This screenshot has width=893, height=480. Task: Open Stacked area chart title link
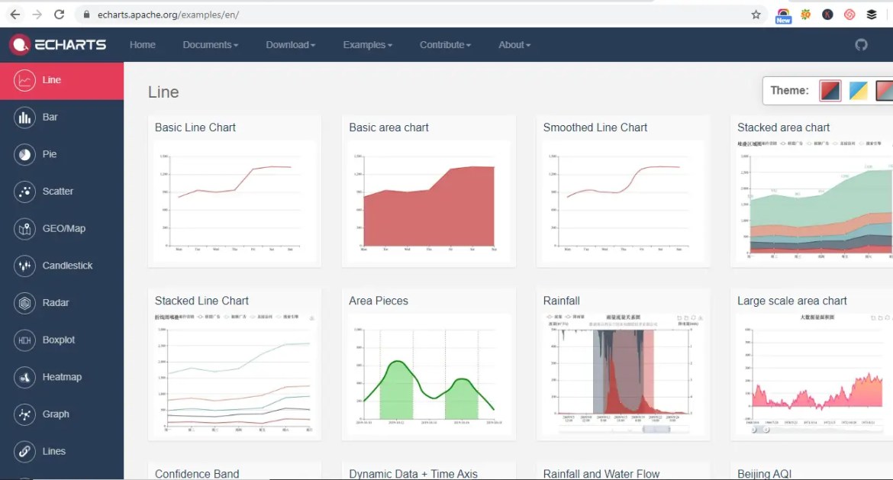pos(784,127)
